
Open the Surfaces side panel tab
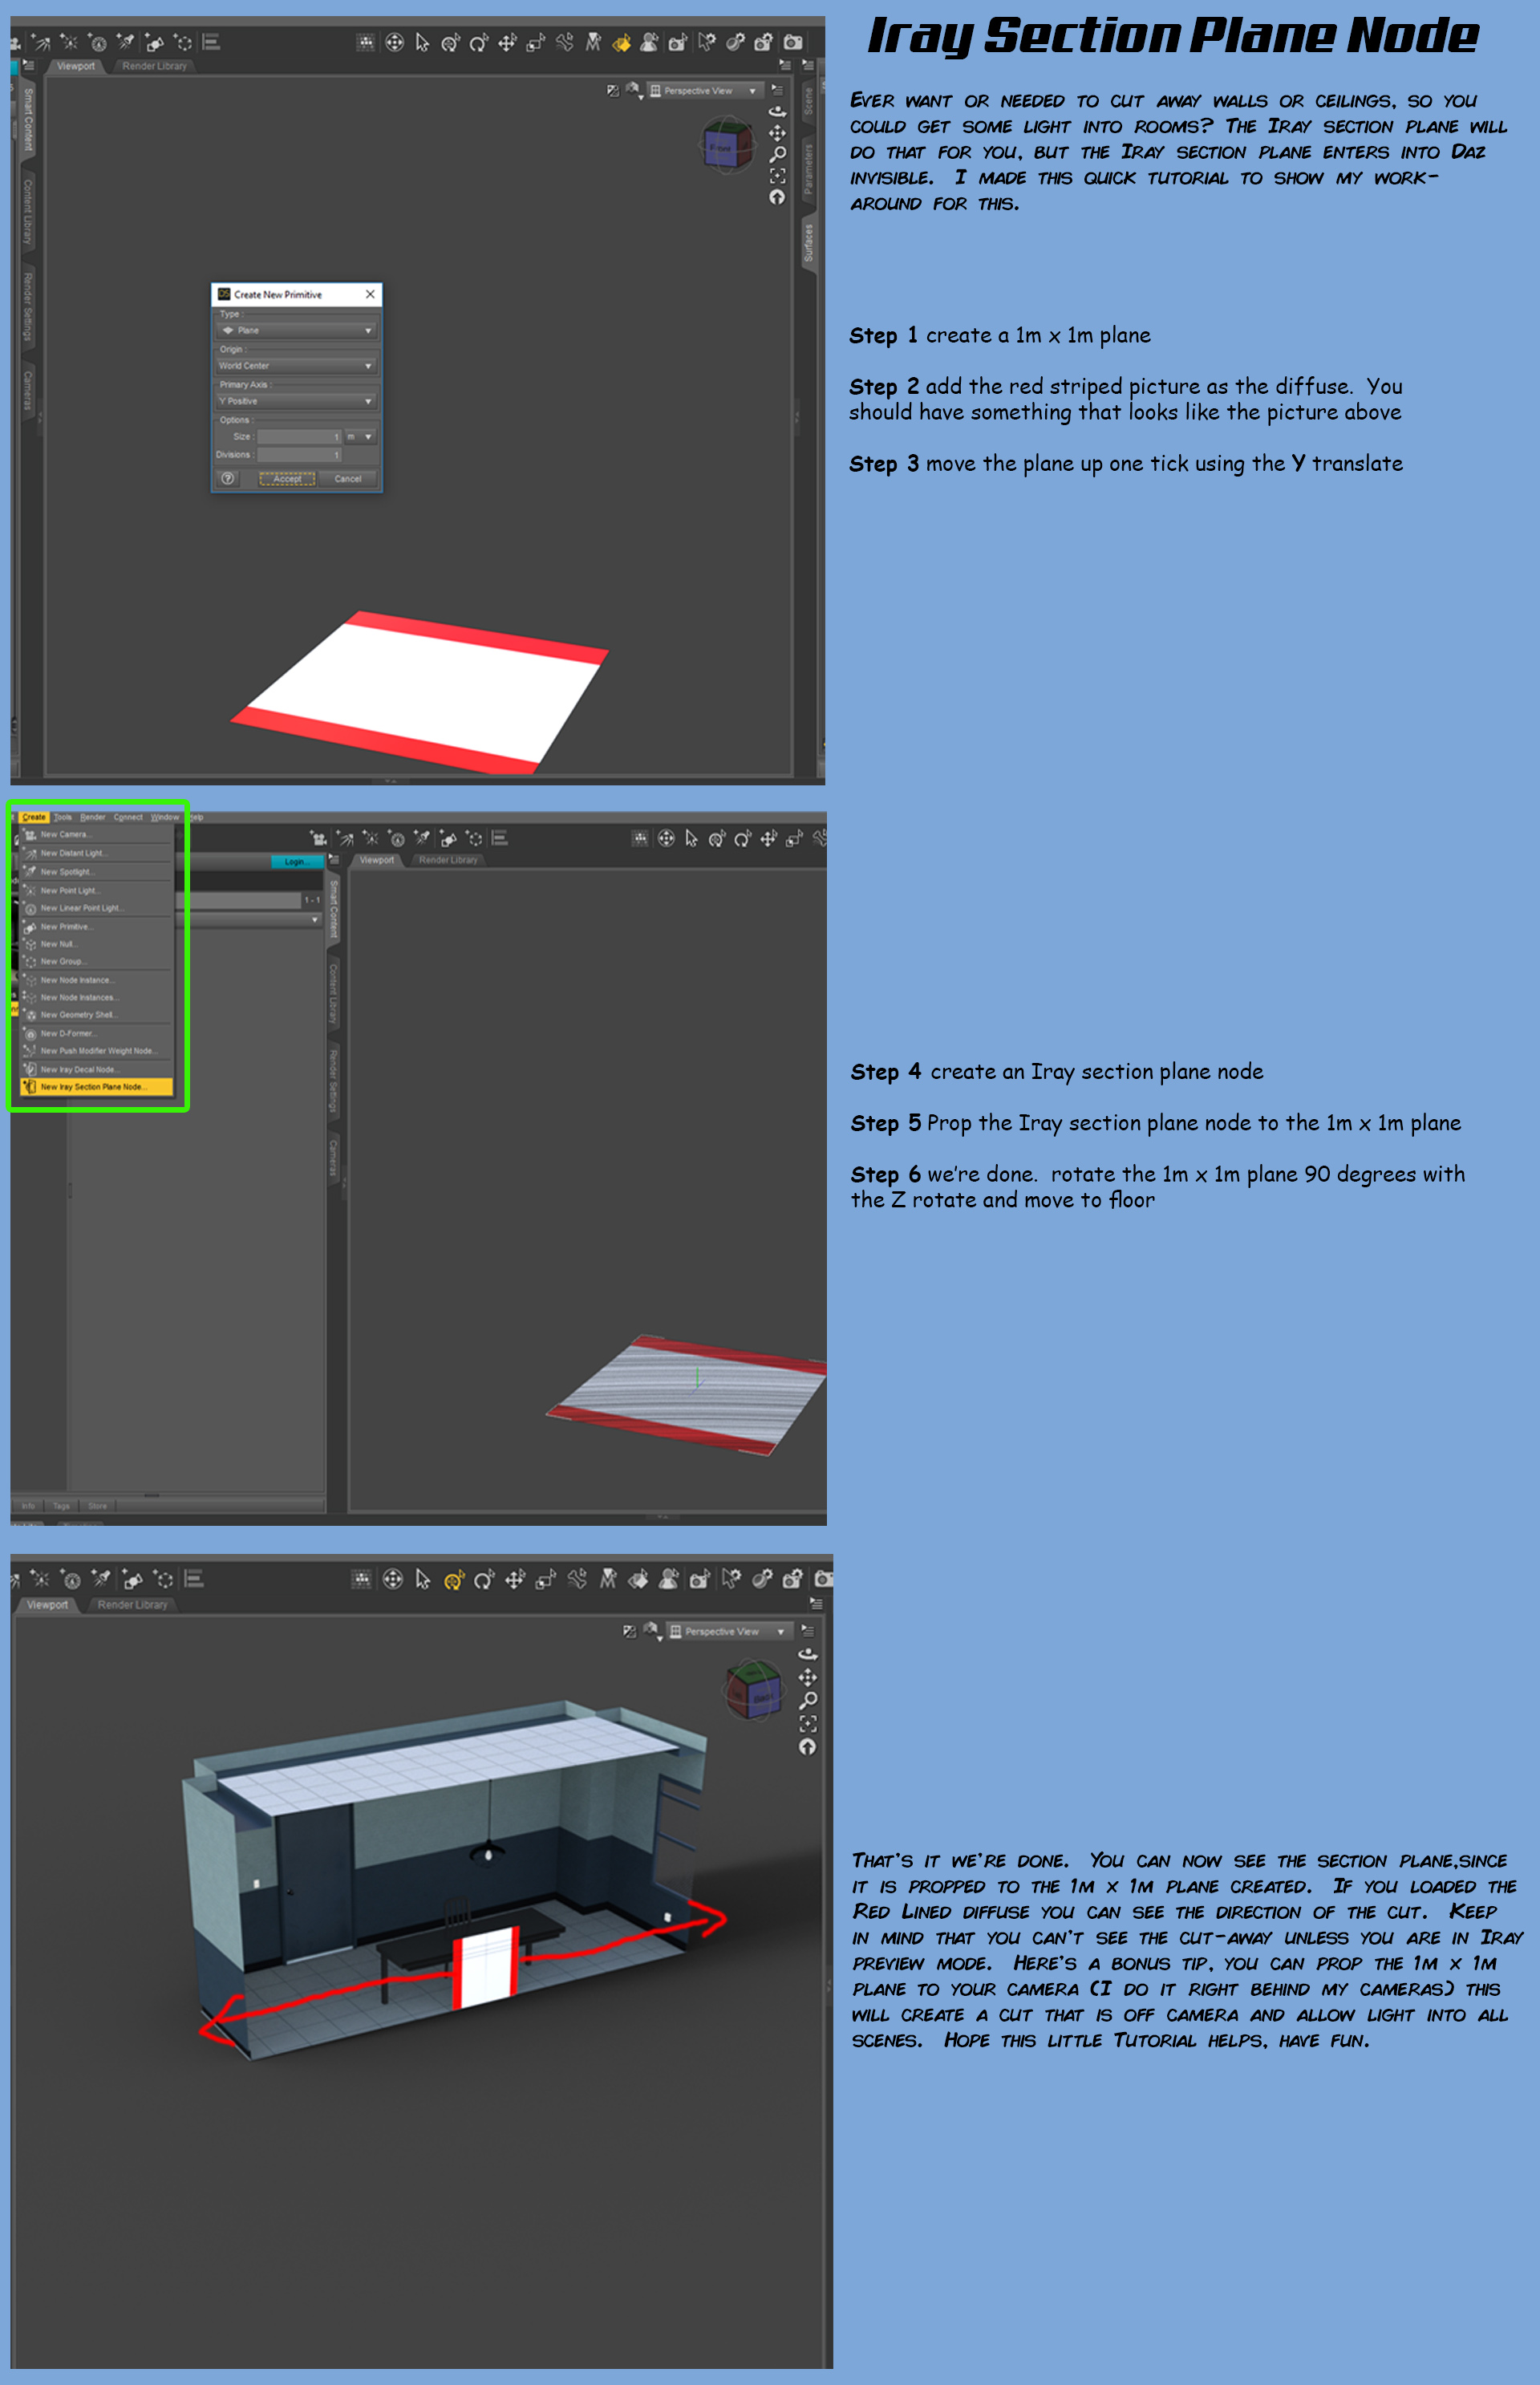808,243
